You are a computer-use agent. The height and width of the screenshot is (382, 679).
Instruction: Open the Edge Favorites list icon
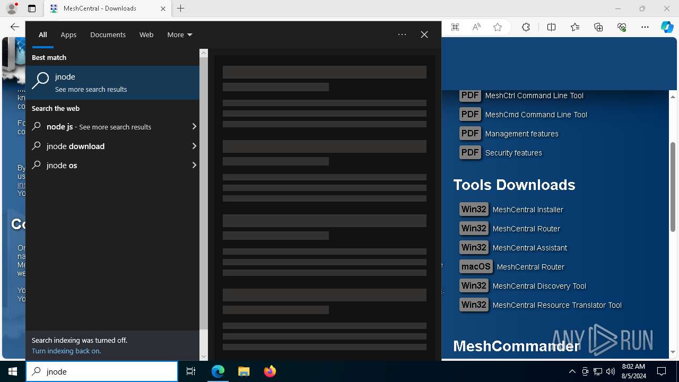coord(575,27)
